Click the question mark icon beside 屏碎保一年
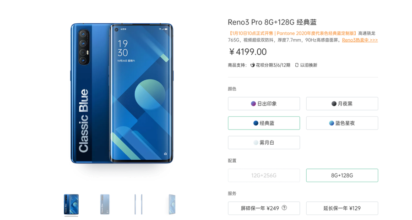Screen dimensions: 412x220 (284, 208)
